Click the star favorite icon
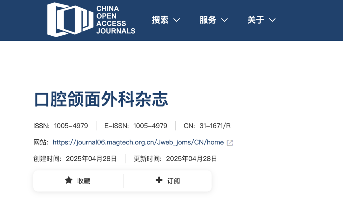Viewport: 343px width, 203px height. pos(69,180)
